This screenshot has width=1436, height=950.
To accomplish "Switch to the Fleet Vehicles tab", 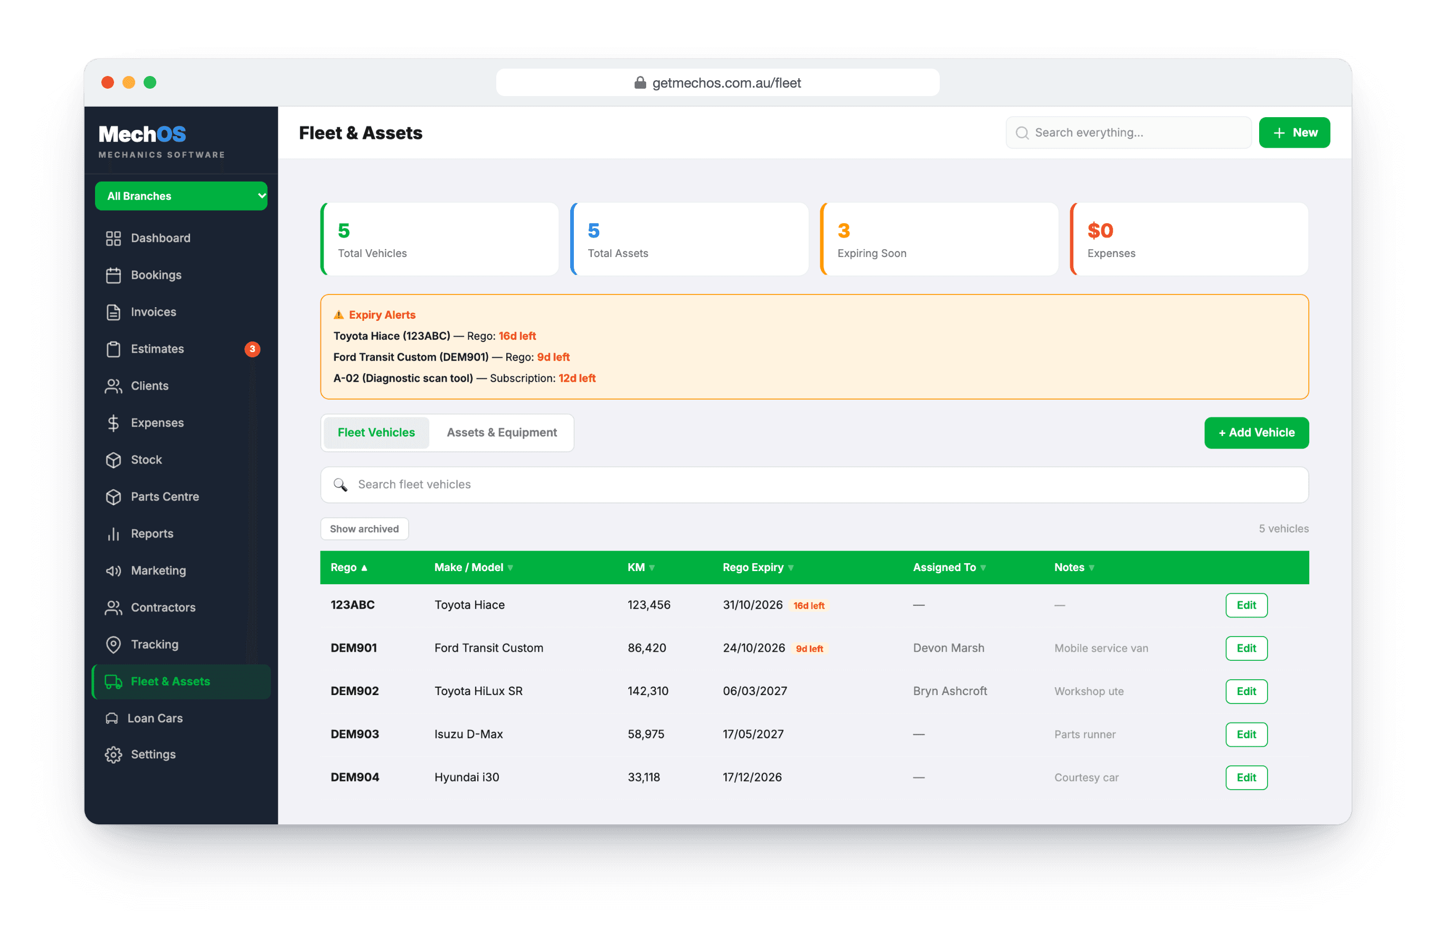I will (x=376, y=433).
